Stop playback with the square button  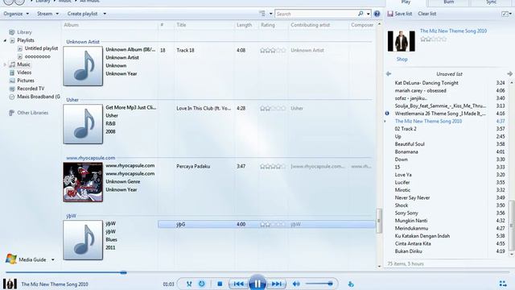tap(220, 284)
